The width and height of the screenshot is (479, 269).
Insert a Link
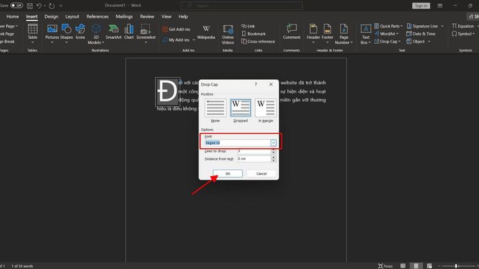pos(248,26)
